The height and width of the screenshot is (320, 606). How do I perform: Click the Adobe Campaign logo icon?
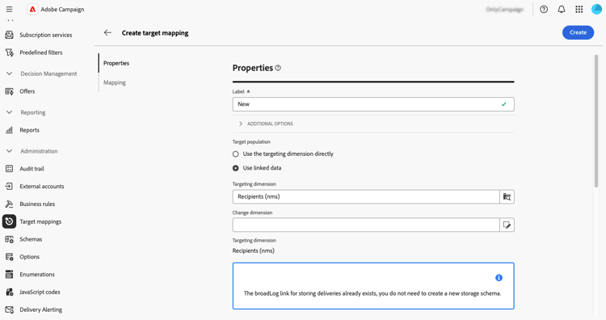pyautogui.click(x=32, y=9)
